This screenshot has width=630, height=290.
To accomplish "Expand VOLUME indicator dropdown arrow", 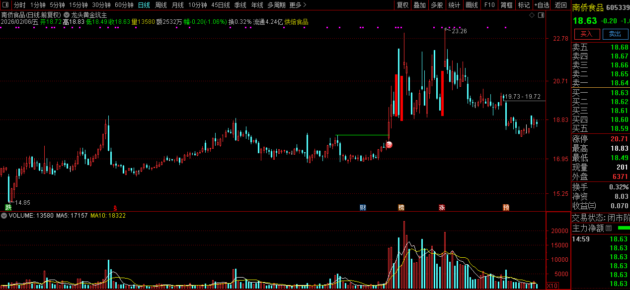I will 4,216.
